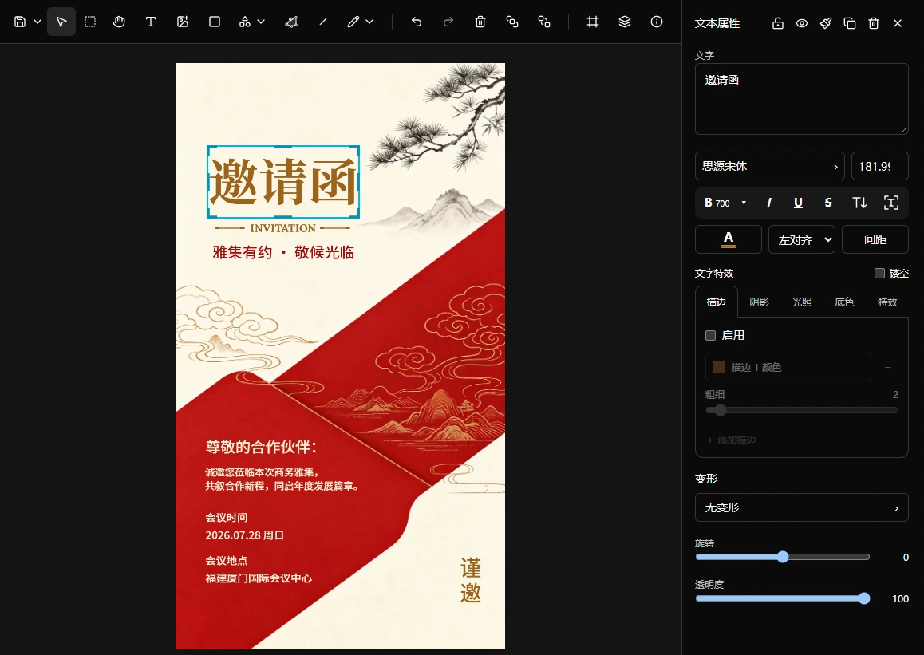Click the 间距 spacing button

875,239
